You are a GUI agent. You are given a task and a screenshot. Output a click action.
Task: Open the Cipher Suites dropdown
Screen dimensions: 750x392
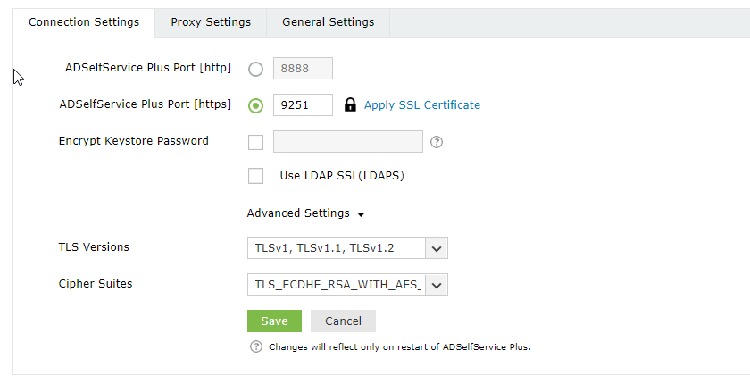(437, 284)
